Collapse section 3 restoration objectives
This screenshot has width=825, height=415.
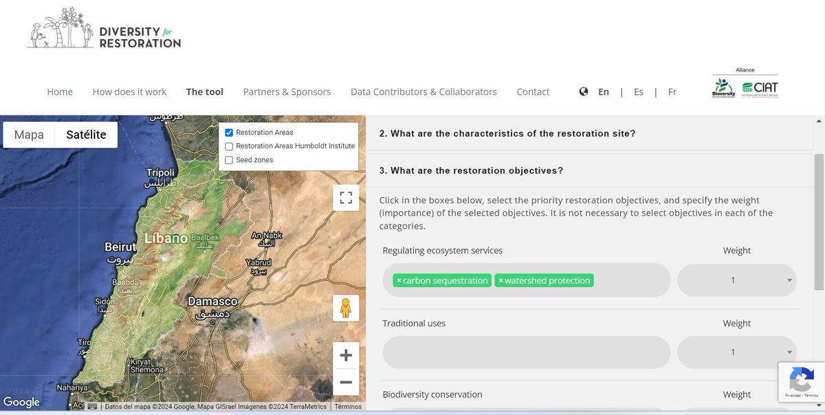589,170
